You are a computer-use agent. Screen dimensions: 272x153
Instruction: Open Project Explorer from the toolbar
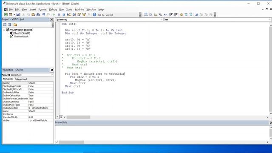click(x=74, y=14)
